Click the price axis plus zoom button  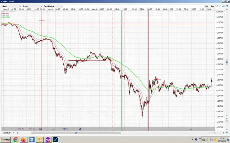227,118
